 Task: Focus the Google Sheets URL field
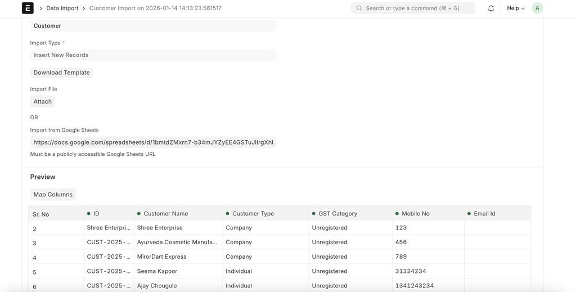pyautogui.click(x=153, y=143)
